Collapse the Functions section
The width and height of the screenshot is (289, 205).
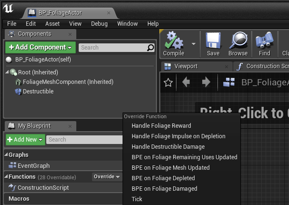[6, 177]
